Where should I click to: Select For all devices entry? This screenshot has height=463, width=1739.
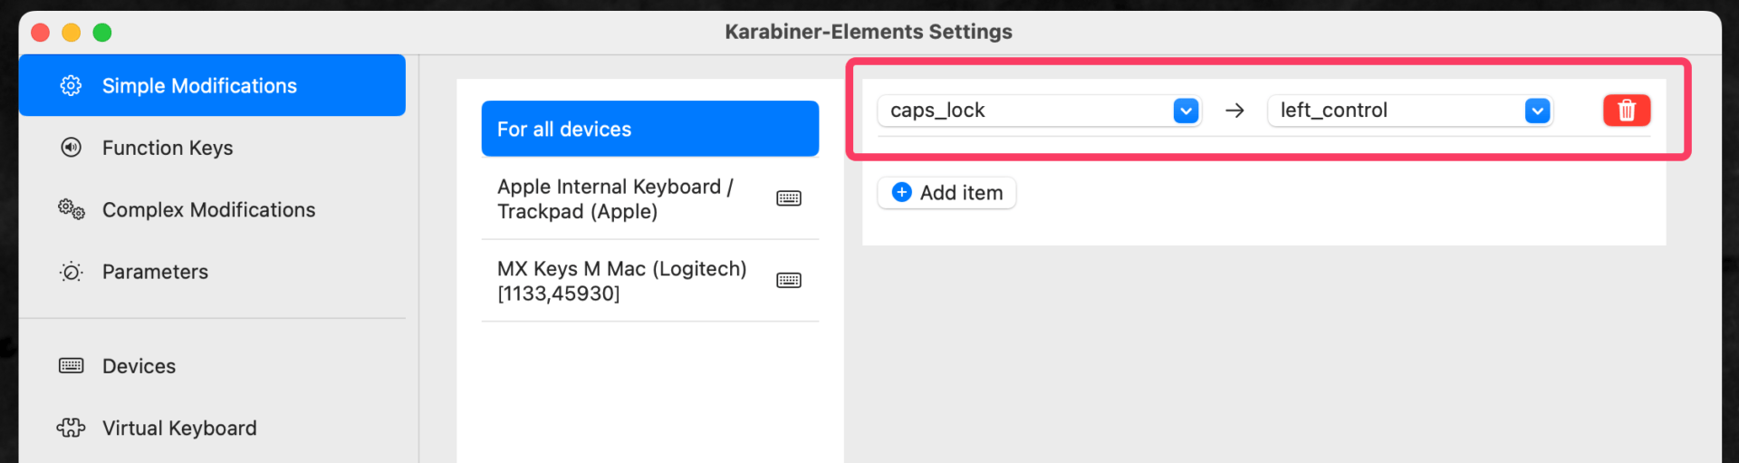tap(649, 129)
